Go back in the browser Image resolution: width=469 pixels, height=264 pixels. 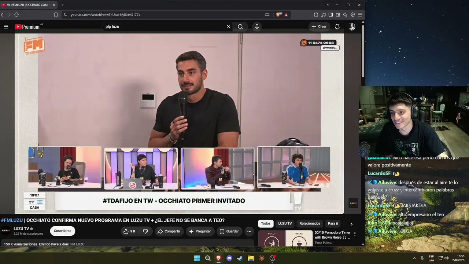[2, 15]
